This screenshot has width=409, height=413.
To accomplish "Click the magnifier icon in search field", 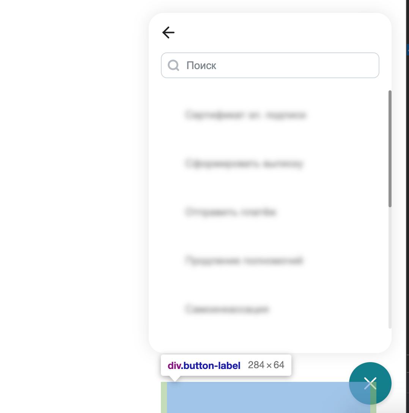I will pyautogui.click(x=173, y=65).
